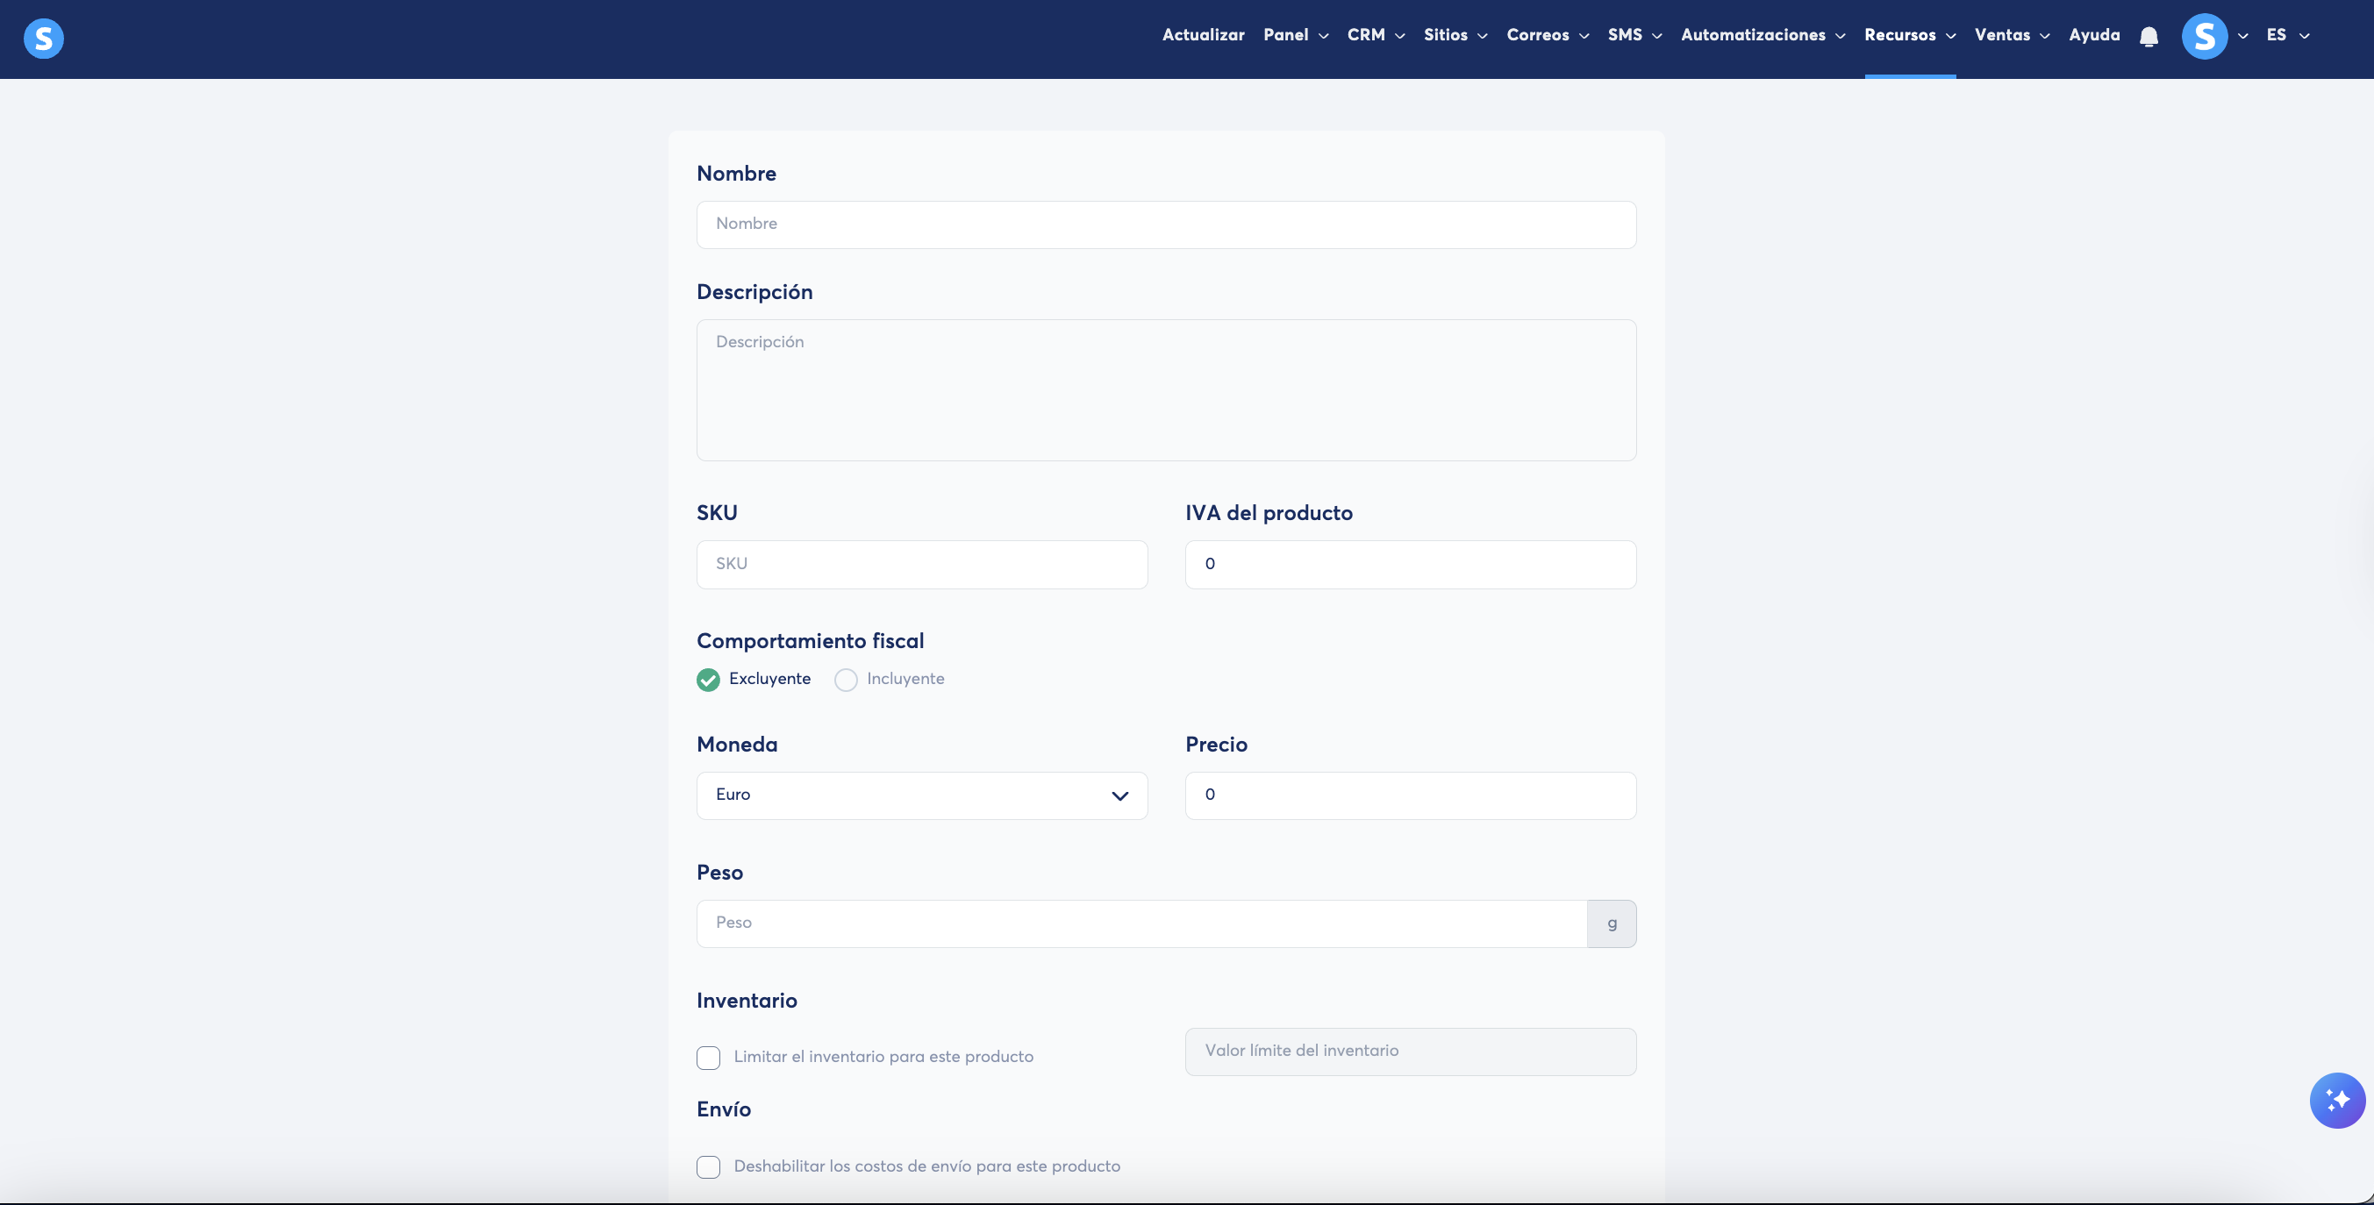Select the Excluyente tax behavior option
The width and height of the screenshot is (2374, 1205).
click(708, 680)
